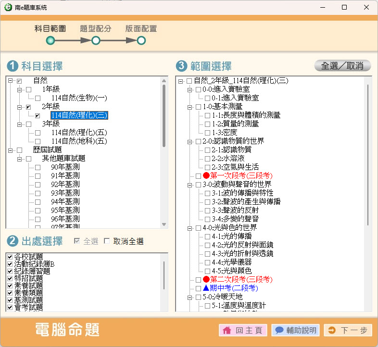Image resolution: width=378 pixels, height=347 pixels.
Task: Check the 114自然(生物)(一) checkbox
Action: [x=38, y=98]
